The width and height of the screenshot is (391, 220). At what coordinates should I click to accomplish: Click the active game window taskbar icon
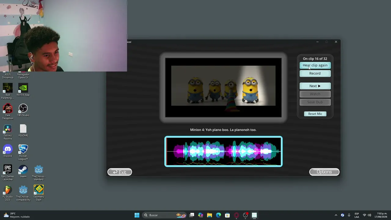tap(254, 215)
